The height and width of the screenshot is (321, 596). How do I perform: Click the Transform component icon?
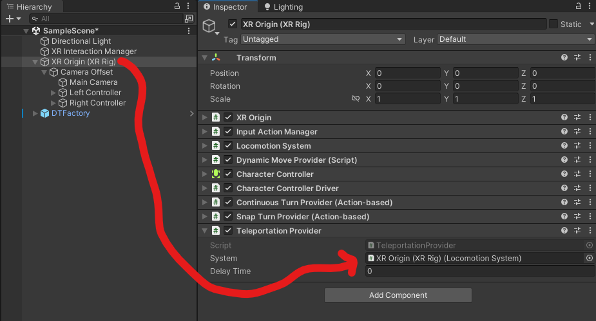click(x=215, y=57)
